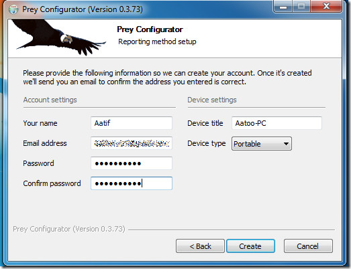Click the Password input field
This screenshot has height=269, width=351.
click(132, 163)
